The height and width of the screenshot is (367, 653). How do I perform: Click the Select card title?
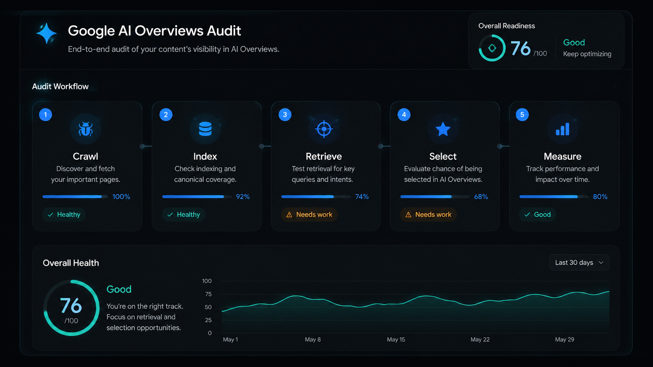click(443, 156)
